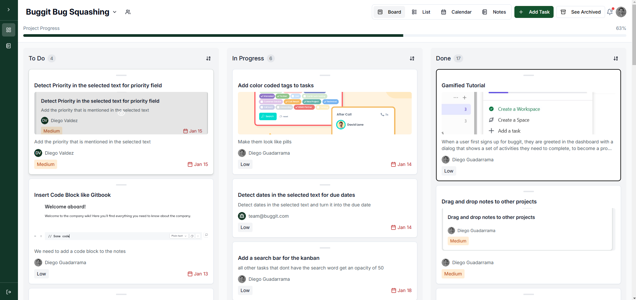Click the code block preview thumbnail

pyautogui.click(x=121, y=223)
